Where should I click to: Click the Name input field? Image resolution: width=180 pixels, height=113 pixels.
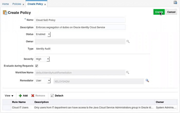point(80,20)
